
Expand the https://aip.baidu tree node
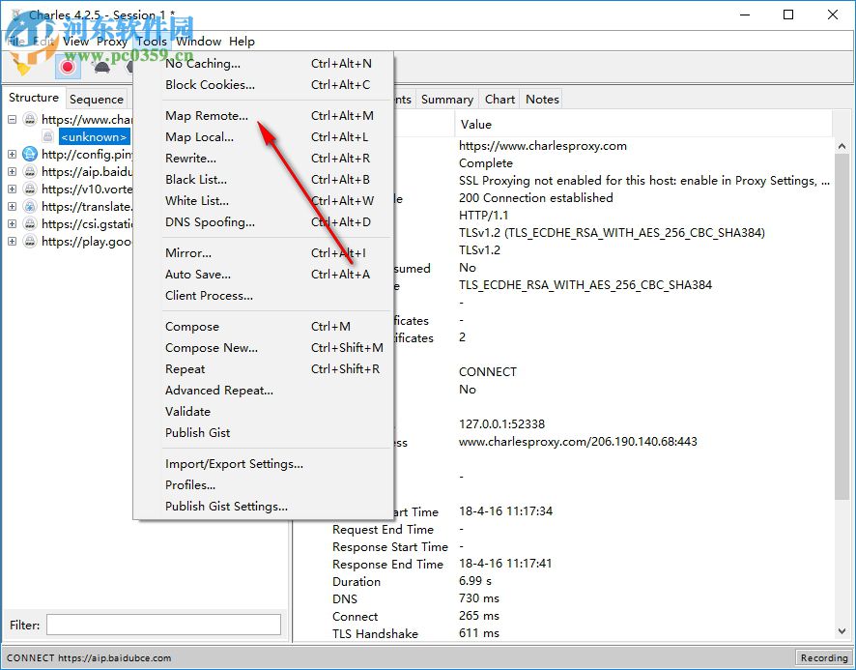coord(12,171)
